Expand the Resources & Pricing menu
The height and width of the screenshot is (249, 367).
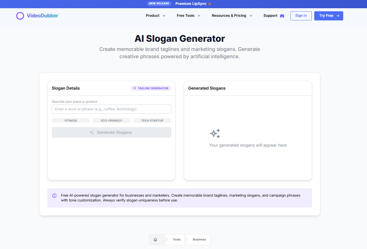(232, 16)
